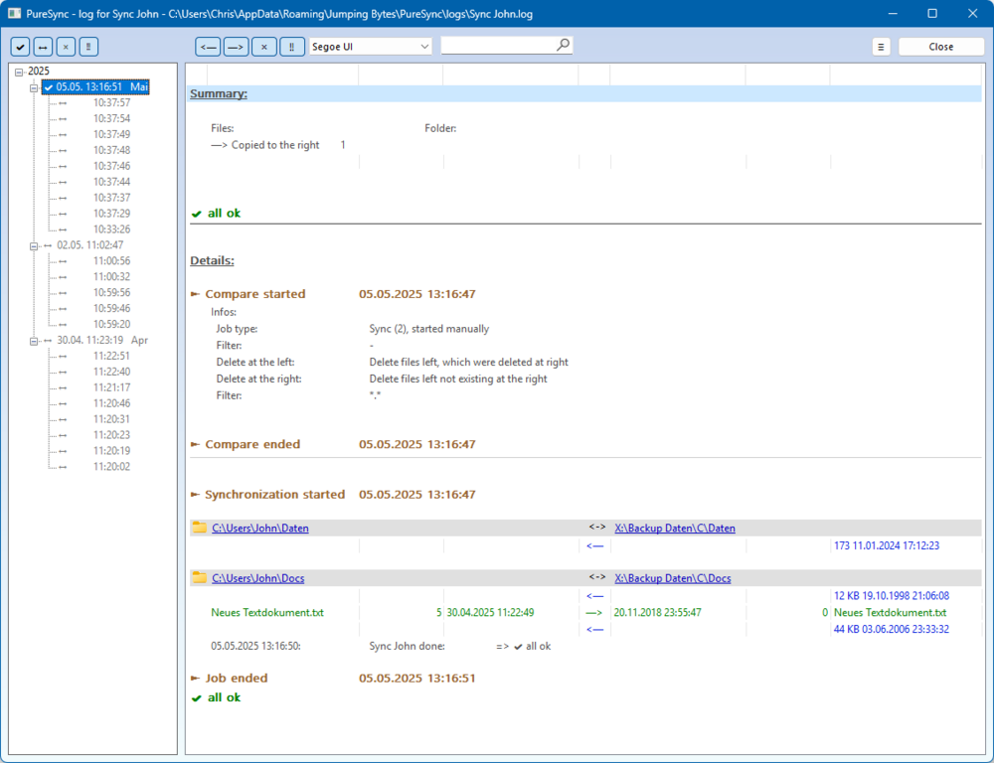Viewport: 994px width, 763px height.
Task: Toggle the right-arrow (—>) filter button
Action: [x=236, y=47]
